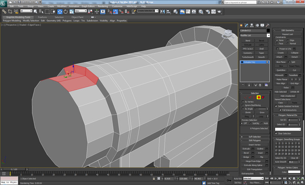Click the Set ID input field
The width and height of the screenshot is (305, 185).
click(293, 120)
